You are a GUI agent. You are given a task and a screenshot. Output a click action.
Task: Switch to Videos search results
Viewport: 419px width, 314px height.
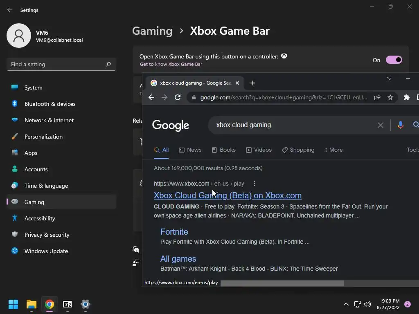pos(259,150)
